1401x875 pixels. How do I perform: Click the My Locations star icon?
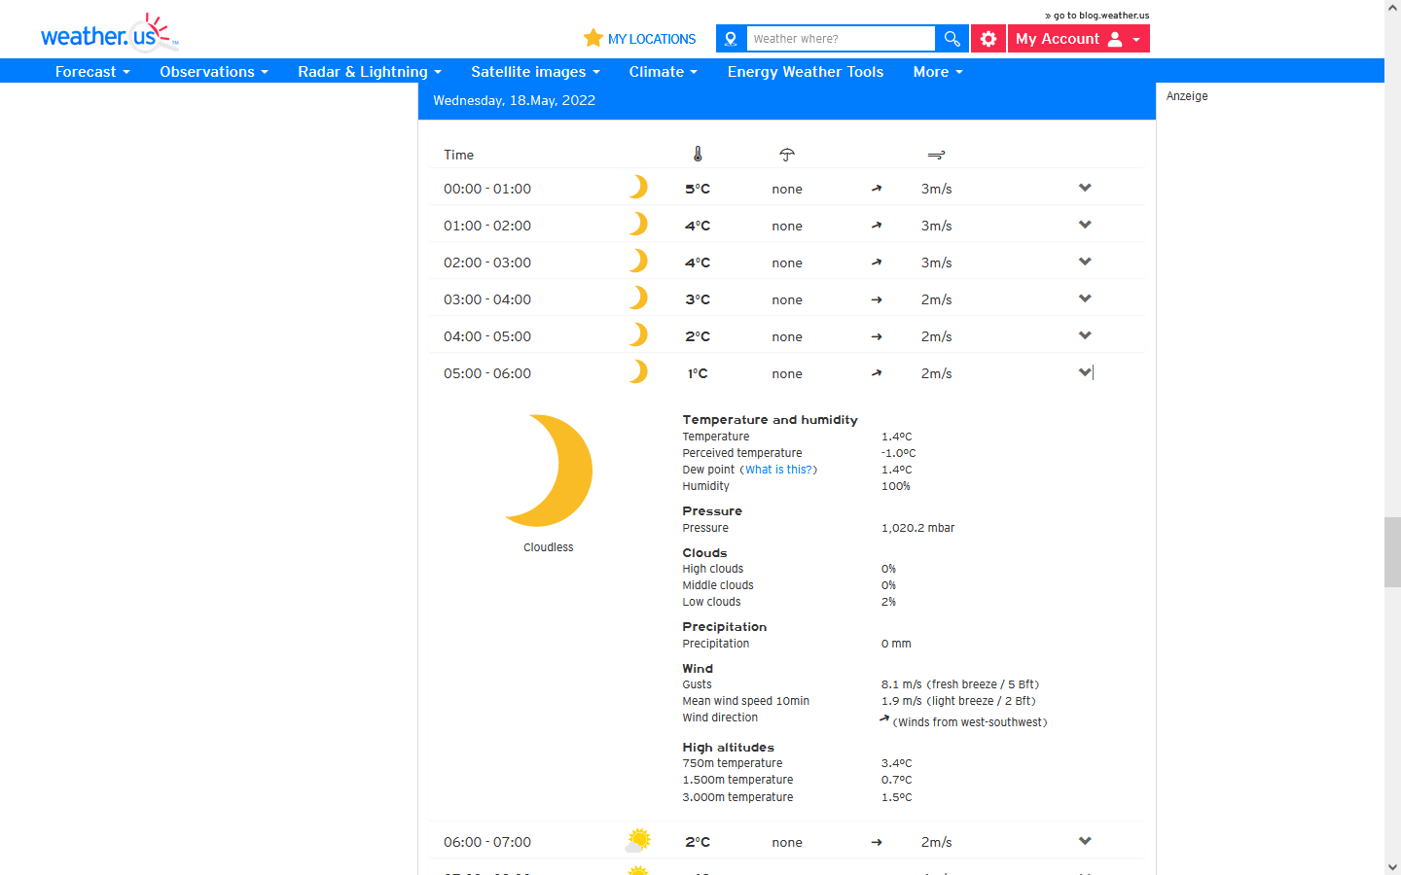[x=593, y=38]
